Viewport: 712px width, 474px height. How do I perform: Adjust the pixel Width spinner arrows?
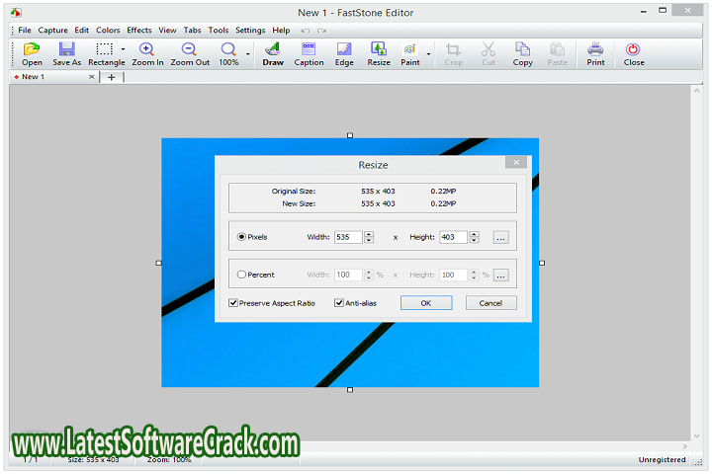(x=369, y=237)
